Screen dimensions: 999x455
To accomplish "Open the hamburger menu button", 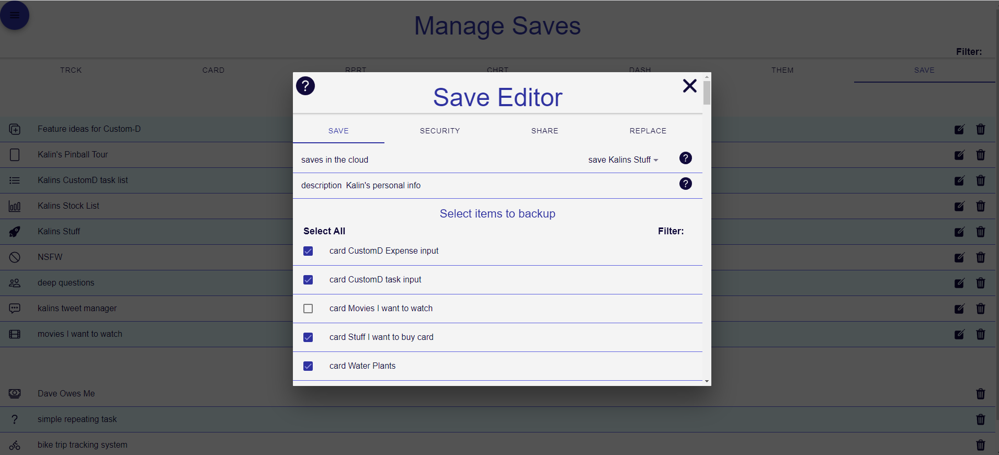I will [15, 15].
